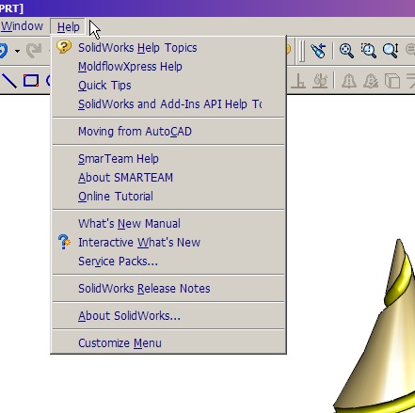
Task: Click the Interactive What's New question icon
Action: pyautogui.click(x=64, y=242)
